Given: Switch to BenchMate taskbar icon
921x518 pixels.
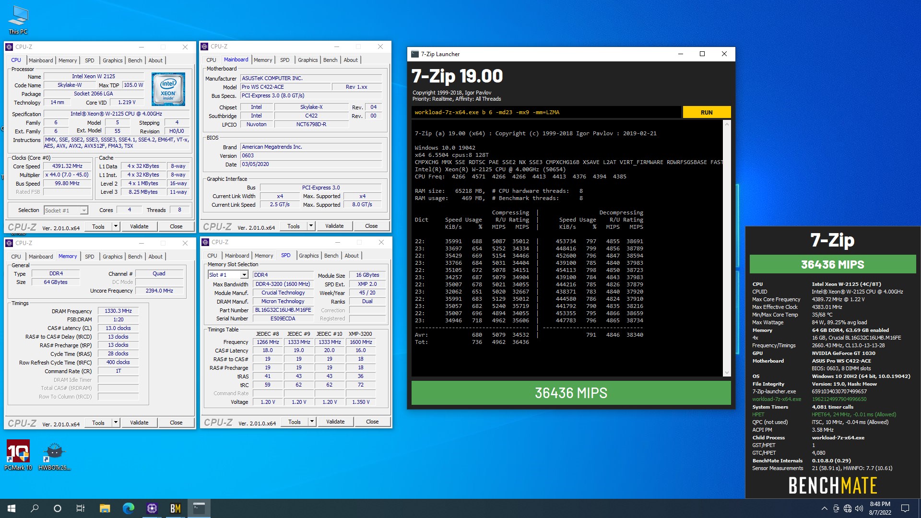Looking at the screenshot, I should pos(176,508).
